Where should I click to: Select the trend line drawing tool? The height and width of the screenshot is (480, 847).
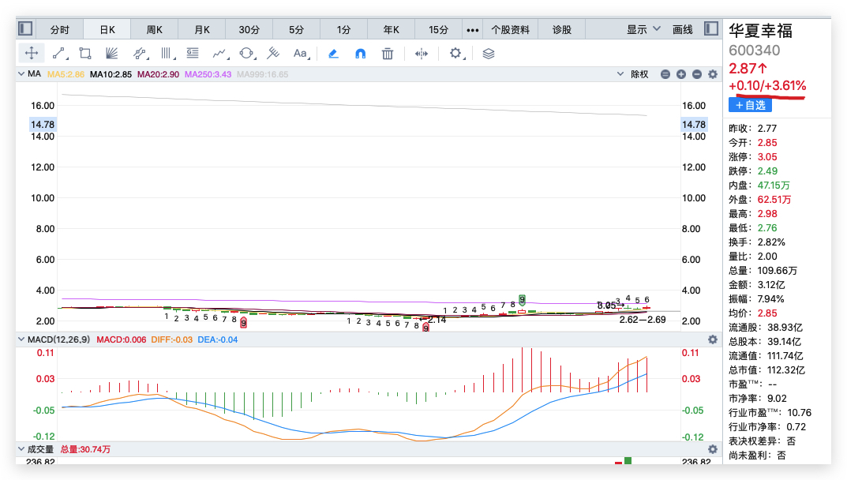tap(59, 54)
